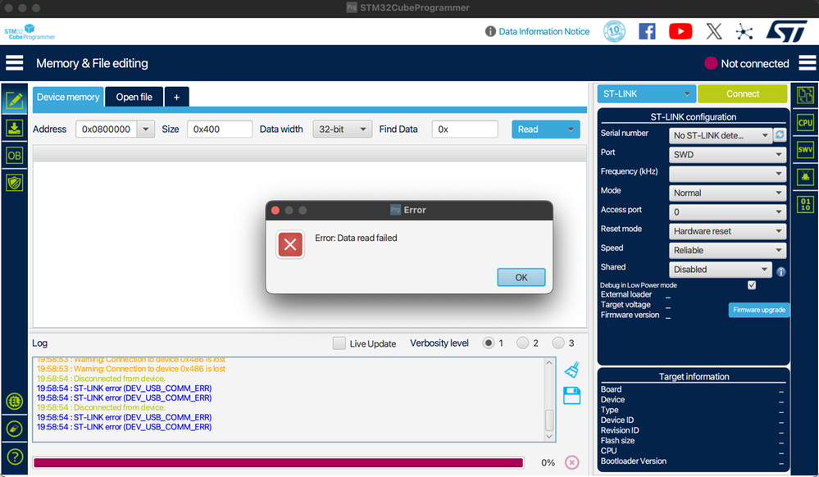819x477 pixels.
Task: Open the help question mark icon
Action: (x=15, y=457)
